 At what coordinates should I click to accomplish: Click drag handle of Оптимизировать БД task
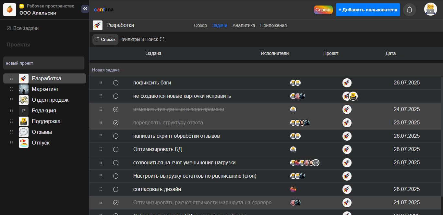click(101, 149)
